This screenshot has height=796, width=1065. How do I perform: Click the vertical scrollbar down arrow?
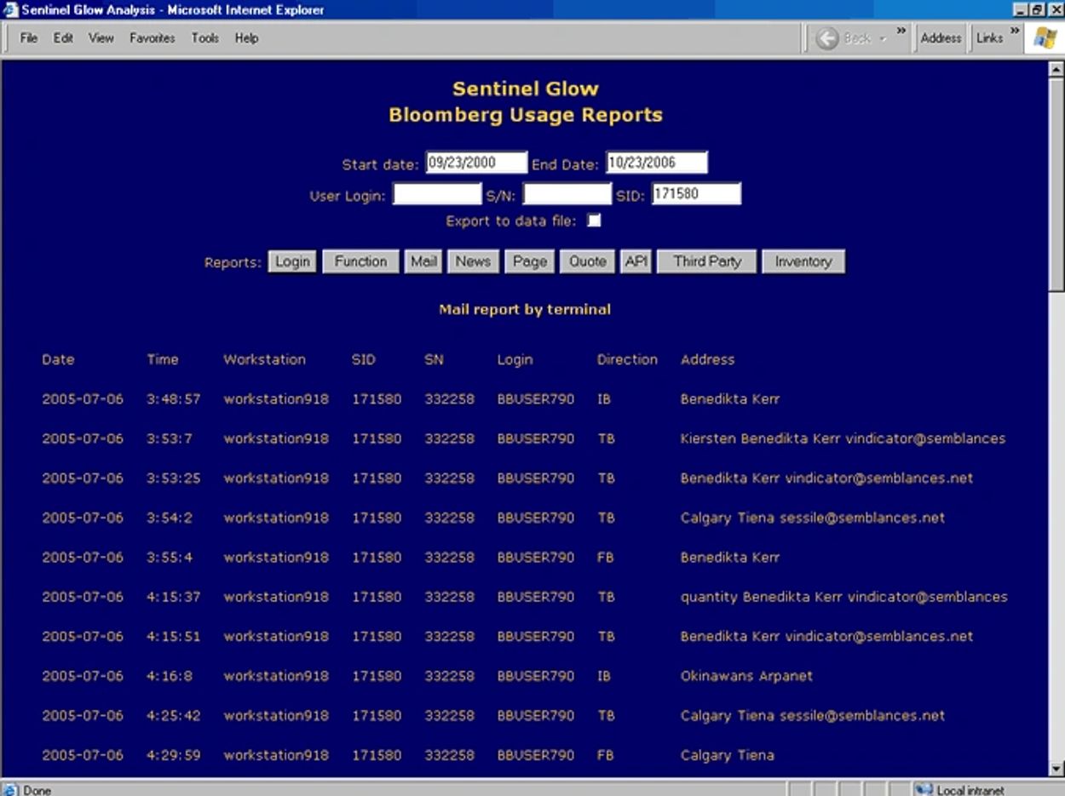[1056, 768]
